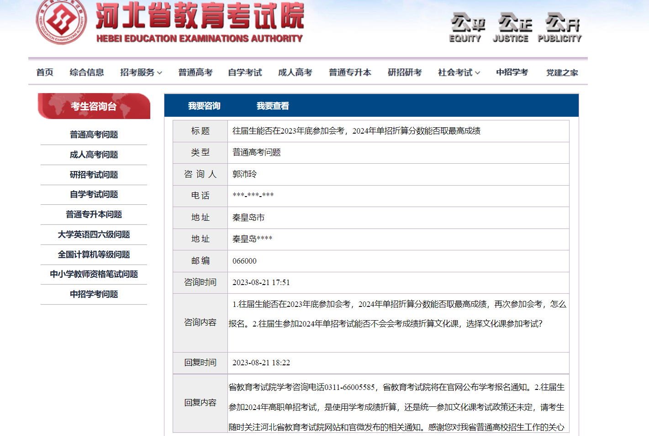Click the Hebei Education Examinations Authority logo
This screenshot has height=436, width=649.
point(61,21)
